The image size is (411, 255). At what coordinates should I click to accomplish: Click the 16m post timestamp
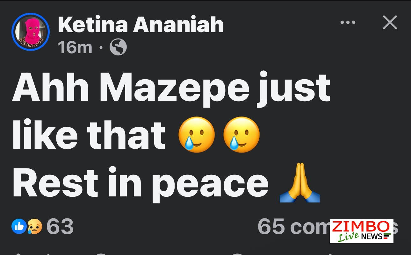point(75,47)
